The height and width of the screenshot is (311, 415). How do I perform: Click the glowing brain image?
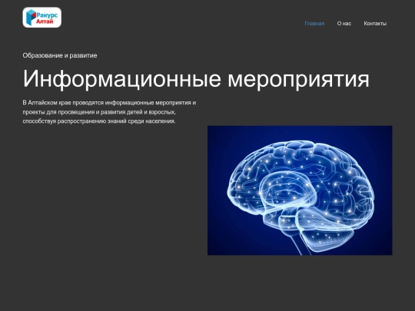coord(300,190)
